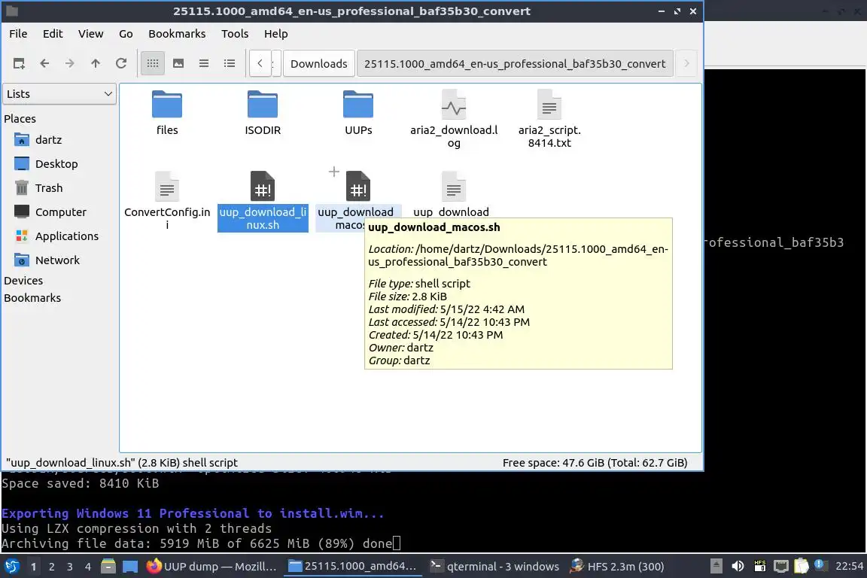Screen dimensions: 867x578
Task: Select the ISODIR folder icon
Action: (x=263, y=104)
